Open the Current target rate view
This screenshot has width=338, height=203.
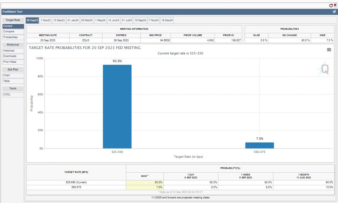pos(13,26)
